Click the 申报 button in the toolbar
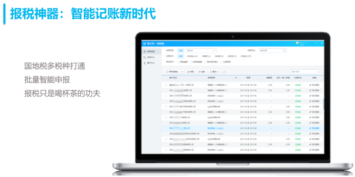 coord(191,72)
